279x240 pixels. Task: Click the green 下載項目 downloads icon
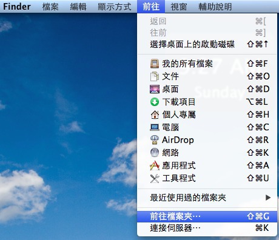155,102
